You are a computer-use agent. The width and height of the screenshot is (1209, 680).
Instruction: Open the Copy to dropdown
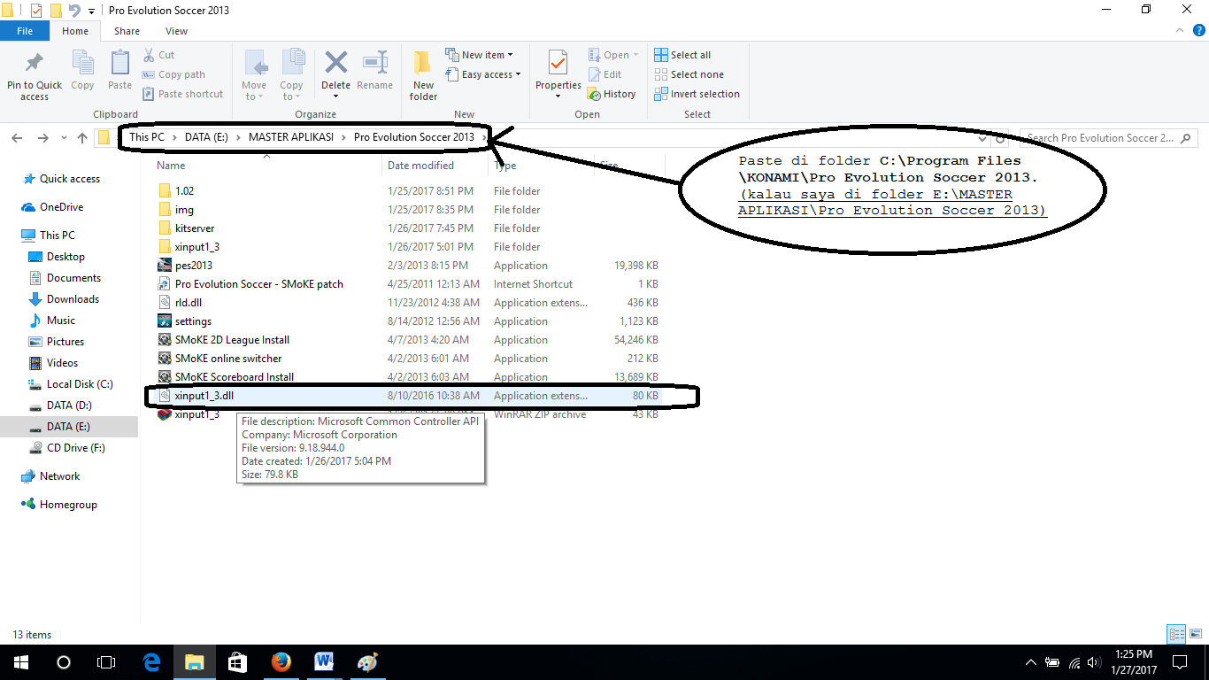(x=291, y=75)
